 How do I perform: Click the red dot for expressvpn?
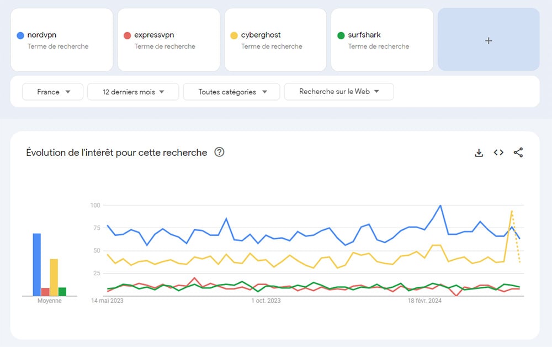tap(128, 35)
